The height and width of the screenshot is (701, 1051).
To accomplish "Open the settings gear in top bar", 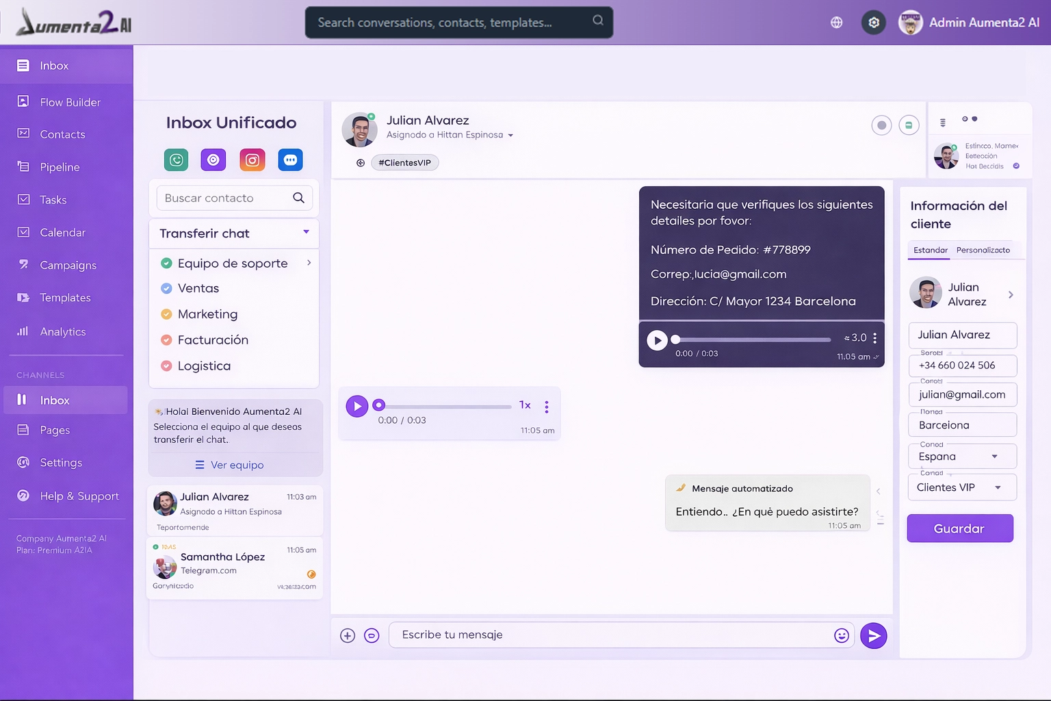I will [874, 23].
